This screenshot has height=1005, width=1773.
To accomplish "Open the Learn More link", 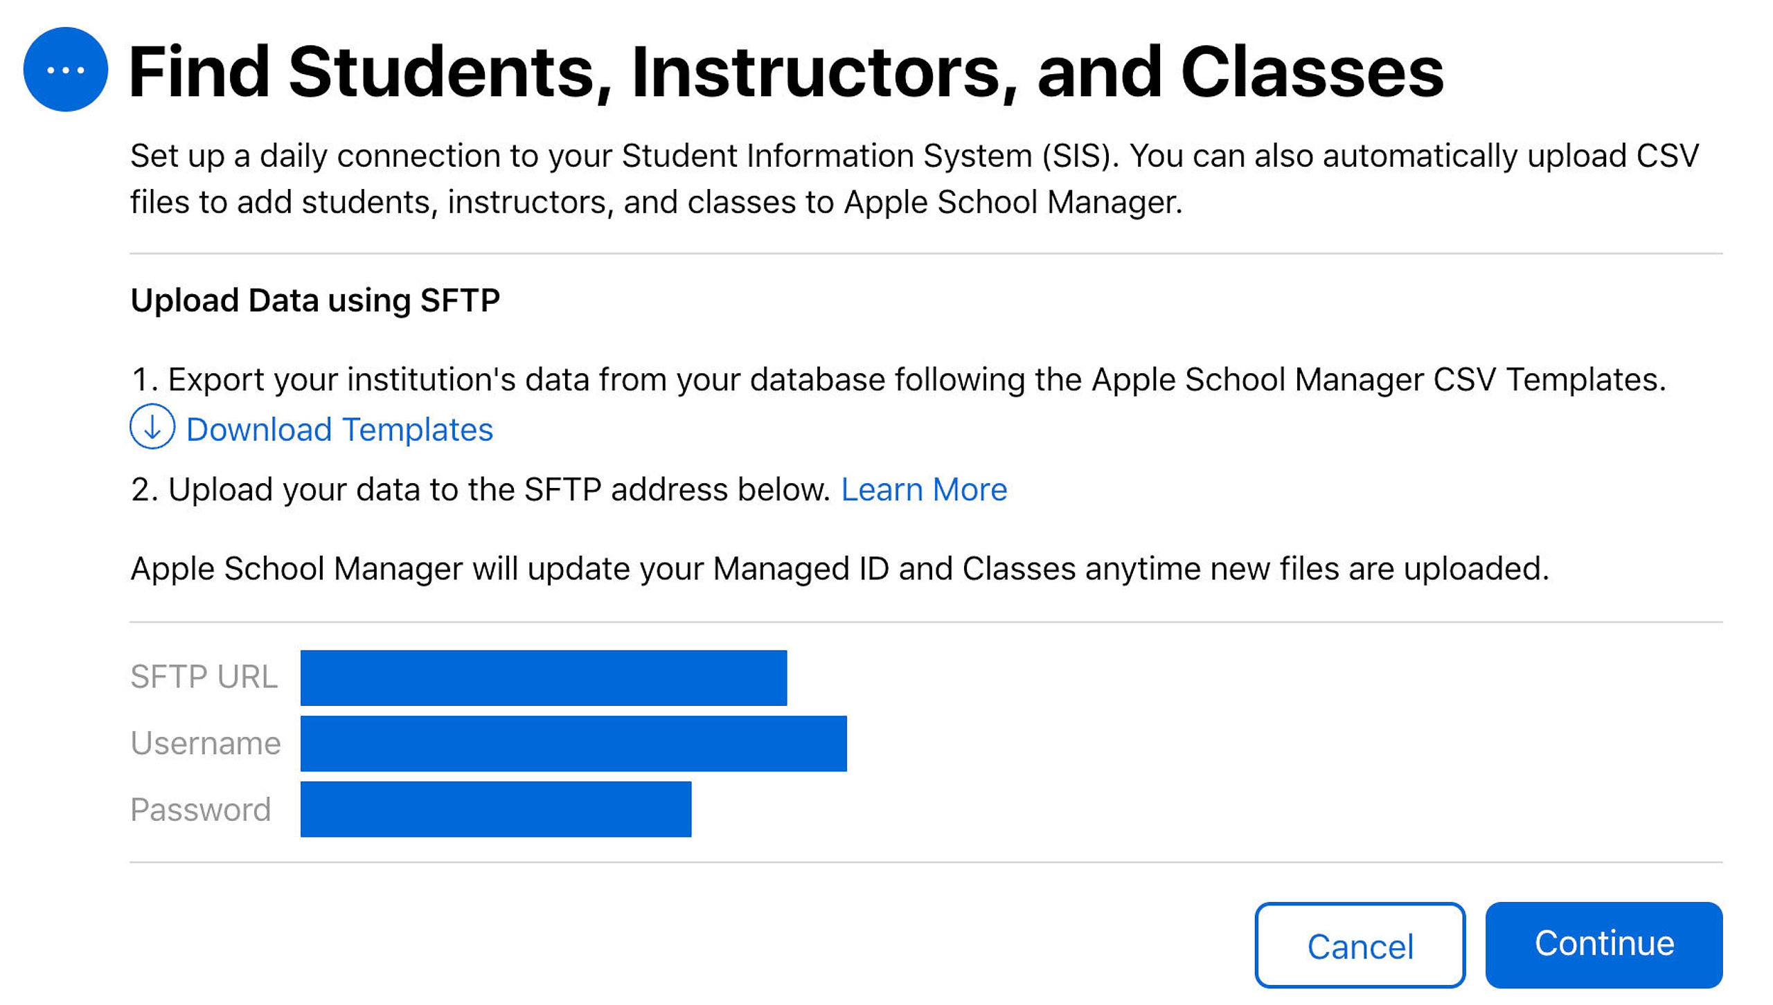I will click(924, 490).
